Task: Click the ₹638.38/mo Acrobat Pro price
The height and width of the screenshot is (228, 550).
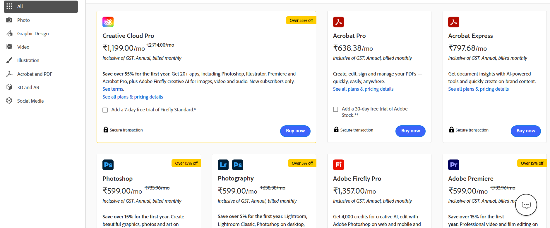Action: pyautogui.click(x=353, y=48)
